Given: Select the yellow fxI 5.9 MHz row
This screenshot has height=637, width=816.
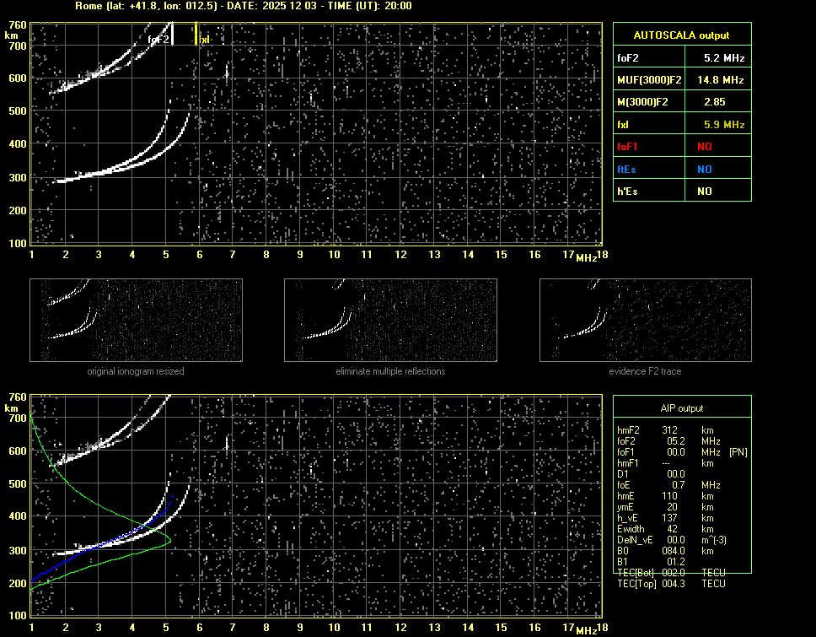Looking at the screenshot, I should [x=681, y=125].
